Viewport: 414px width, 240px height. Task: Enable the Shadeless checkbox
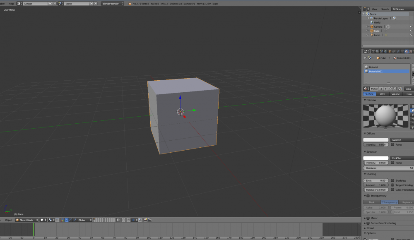tap(392, 180)
